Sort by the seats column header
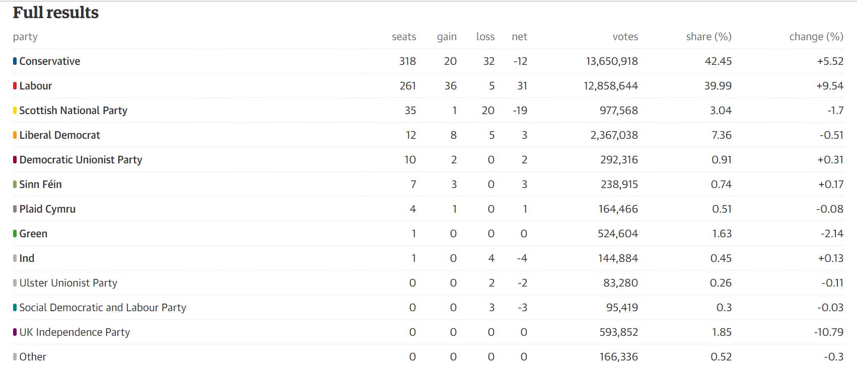The width and height of the screenshot is (857, 373). pyautogui.click(x=404, y=37)
